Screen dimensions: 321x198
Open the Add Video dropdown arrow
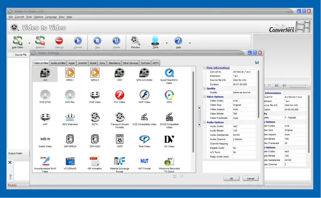pyautogui.click(x=29, y=43)
